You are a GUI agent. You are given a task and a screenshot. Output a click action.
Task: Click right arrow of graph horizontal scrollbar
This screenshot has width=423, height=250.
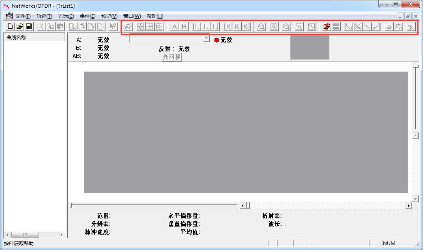pos(408,206)
